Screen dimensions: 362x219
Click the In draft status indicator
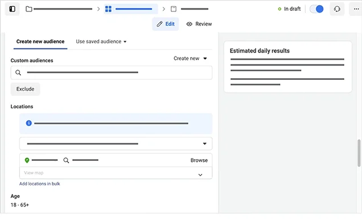[289, 9]
